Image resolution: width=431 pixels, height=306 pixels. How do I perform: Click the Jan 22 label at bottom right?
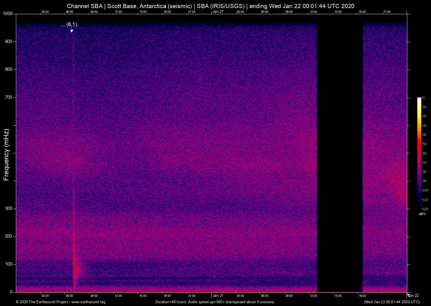point(413,296)
